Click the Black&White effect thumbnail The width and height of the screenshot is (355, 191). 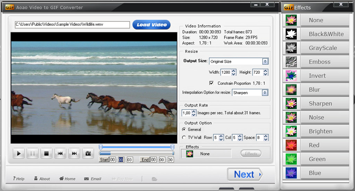(x=291, y=34)
